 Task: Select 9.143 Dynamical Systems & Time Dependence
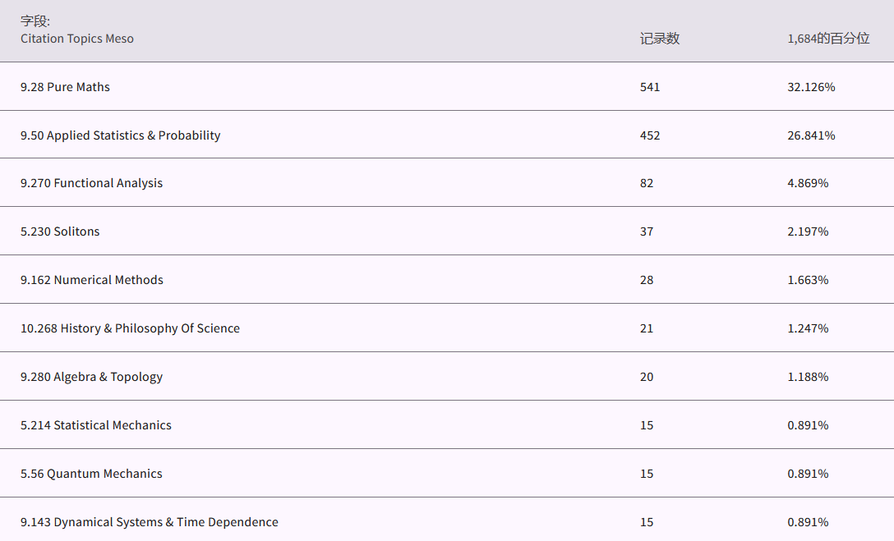149,522
